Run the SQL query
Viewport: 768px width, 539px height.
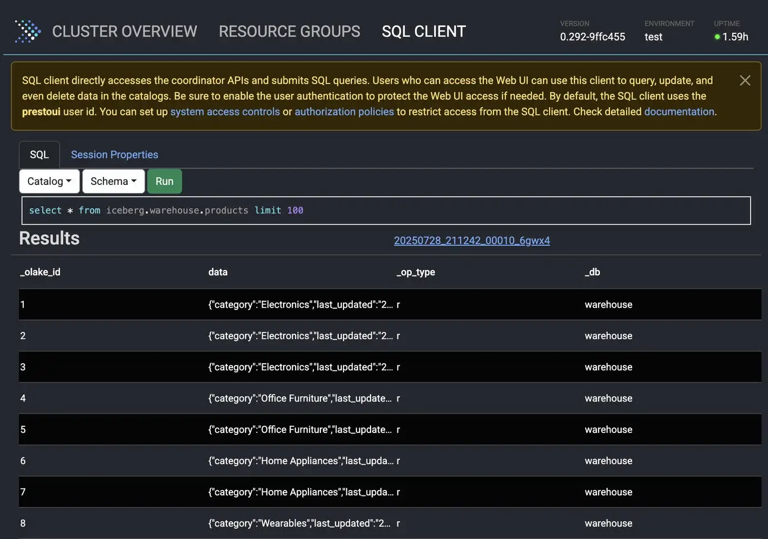click(x=164, y=181)
